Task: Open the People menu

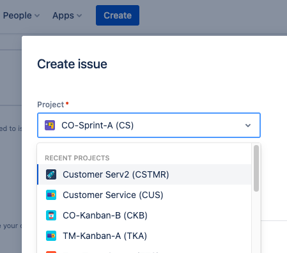Action: coord(21,15)
